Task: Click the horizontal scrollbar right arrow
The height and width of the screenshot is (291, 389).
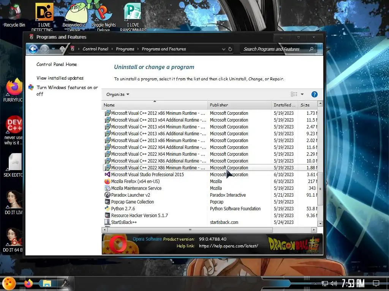Action: 314,230
